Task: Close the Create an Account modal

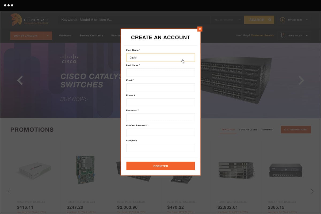Action: [x=200, y=29]
